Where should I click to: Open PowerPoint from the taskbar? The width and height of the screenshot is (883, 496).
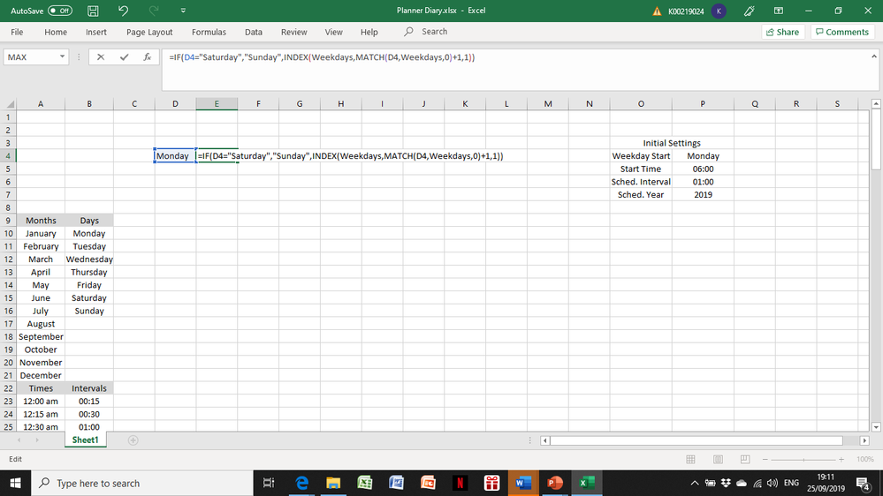[555, 483]
